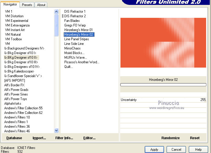Select &<BKg Designer sf10 II> category
Screen dimensions: 211x153
21,58
